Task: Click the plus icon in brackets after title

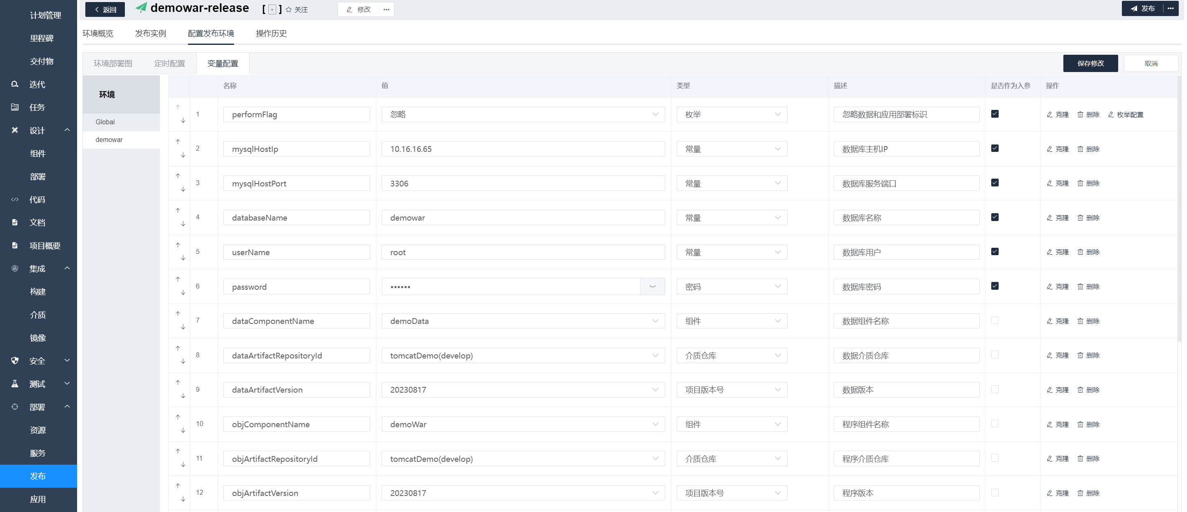Action: [272, 9]
